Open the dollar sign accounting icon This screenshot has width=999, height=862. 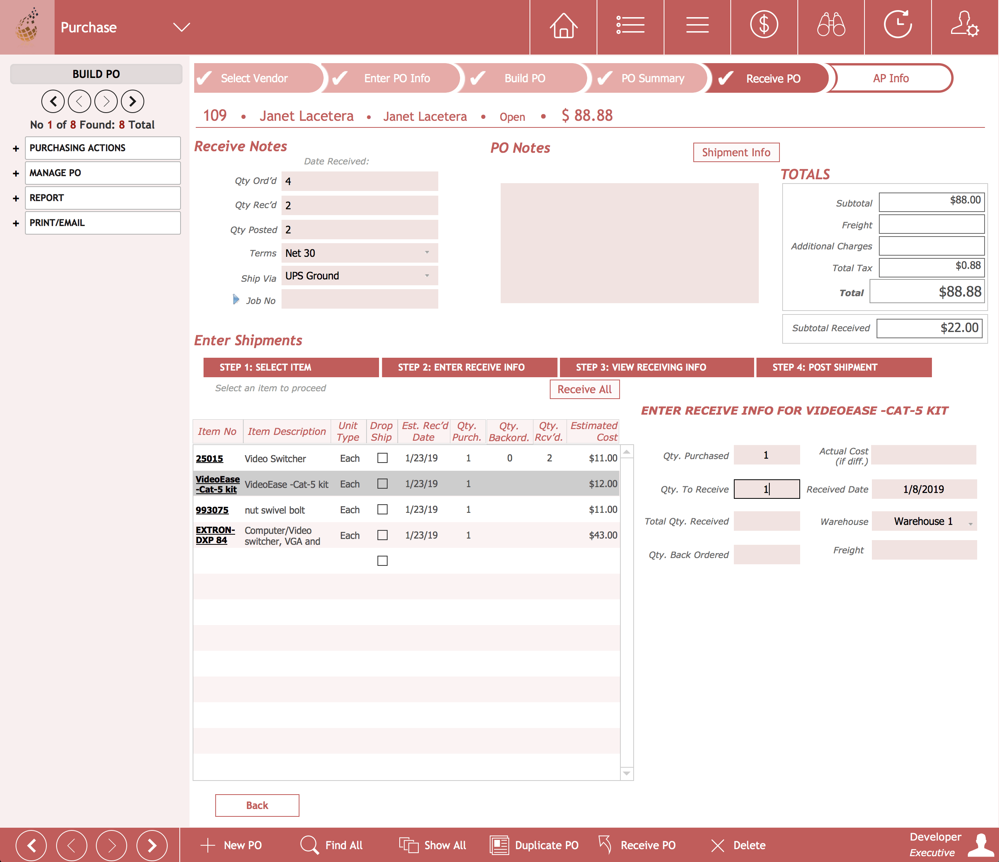pos(764,25)
